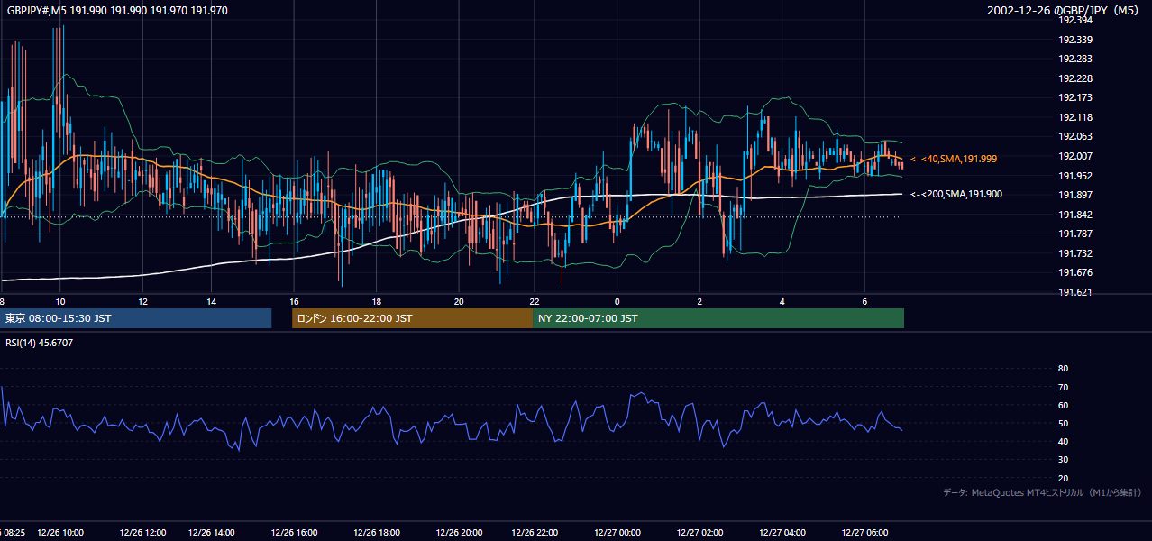Click price axis value 191.621
1152x541 pixels.
click(1075, 292)
